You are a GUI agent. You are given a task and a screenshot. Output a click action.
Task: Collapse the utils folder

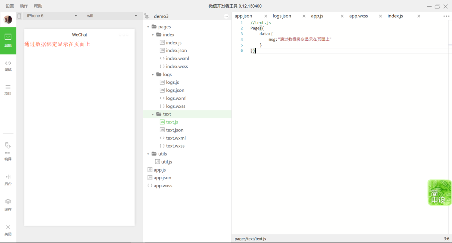pos(148,154)
